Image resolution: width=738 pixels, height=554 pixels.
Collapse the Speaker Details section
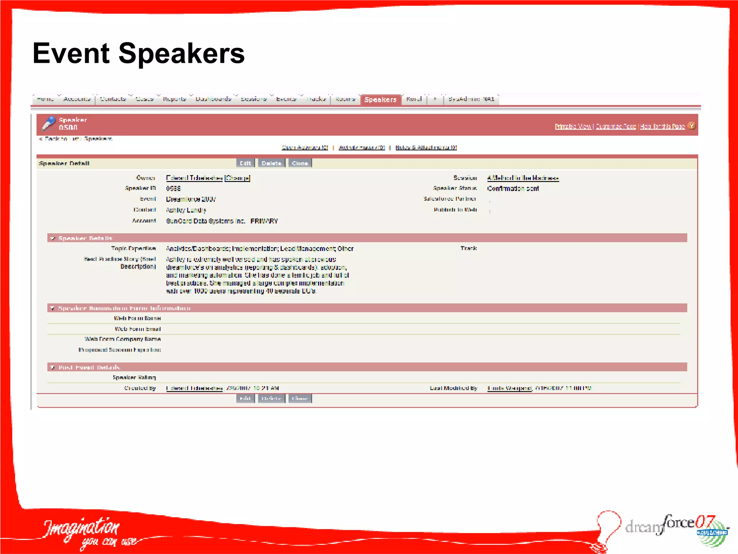(x=53, y=238)
